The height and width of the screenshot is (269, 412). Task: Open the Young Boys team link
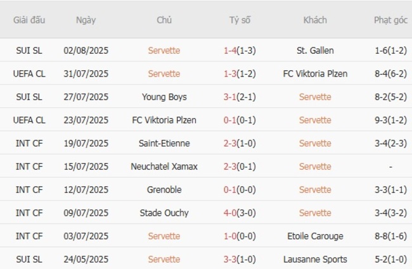tap(164, 97)
